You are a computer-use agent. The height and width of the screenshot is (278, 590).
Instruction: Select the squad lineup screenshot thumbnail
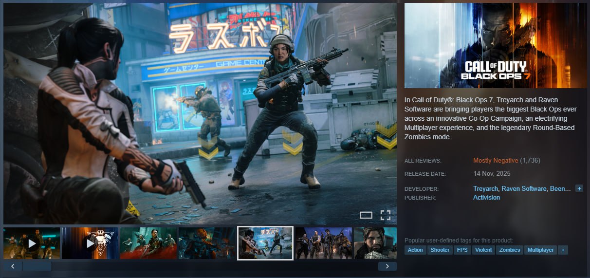pos(324,243)
